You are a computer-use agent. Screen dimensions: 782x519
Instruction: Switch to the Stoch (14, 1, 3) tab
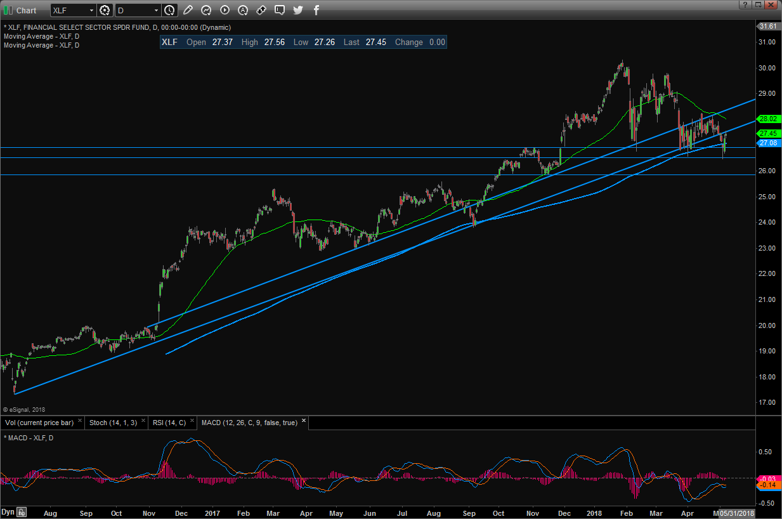[113, 423]
